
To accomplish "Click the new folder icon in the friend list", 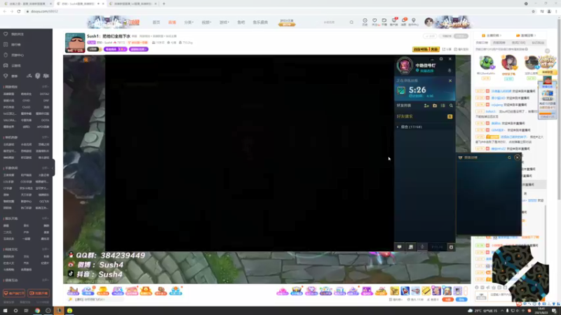I will (435, 106).
